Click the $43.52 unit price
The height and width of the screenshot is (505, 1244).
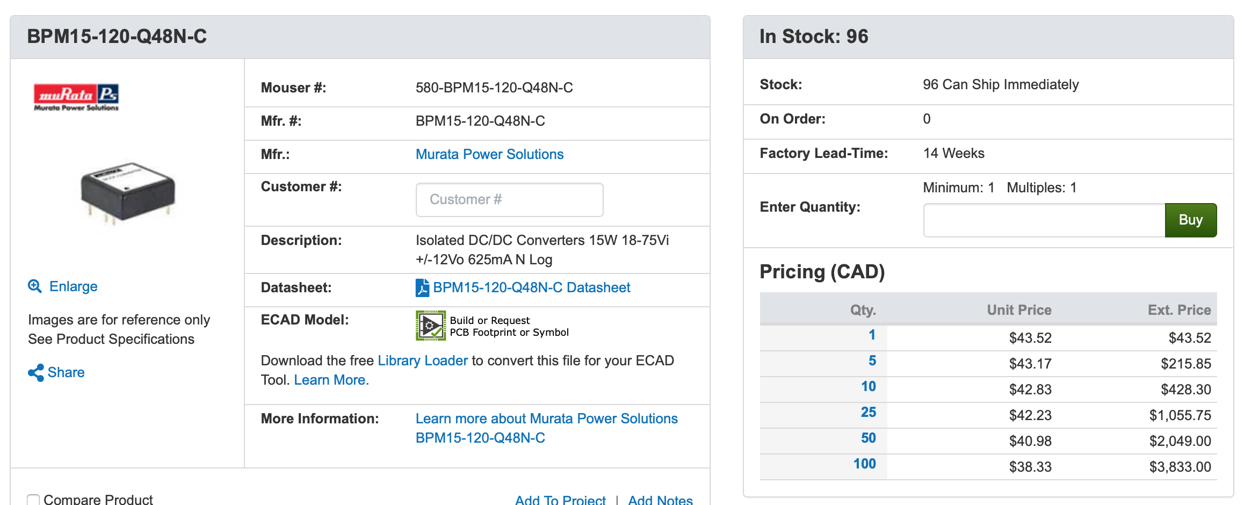(x=1030, y=338)
